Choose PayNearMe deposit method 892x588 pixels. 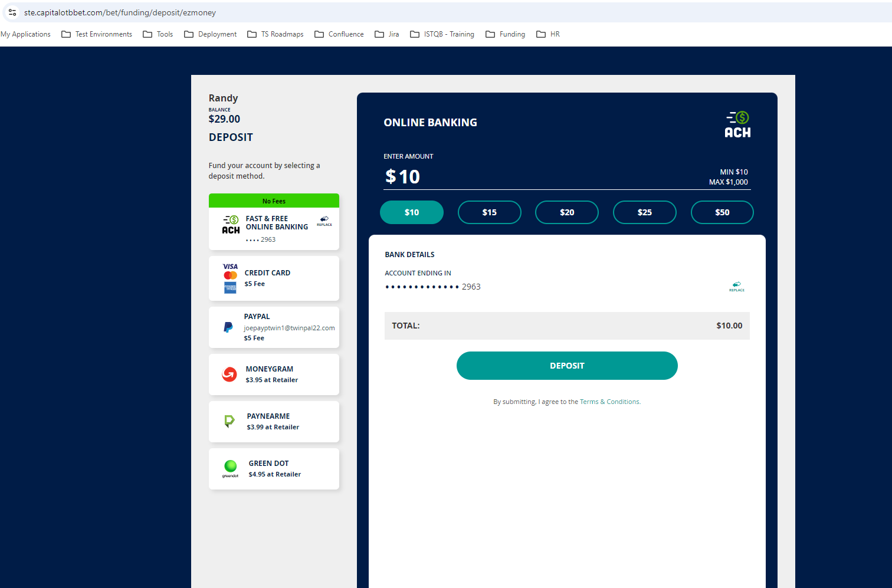click(274, 422)
